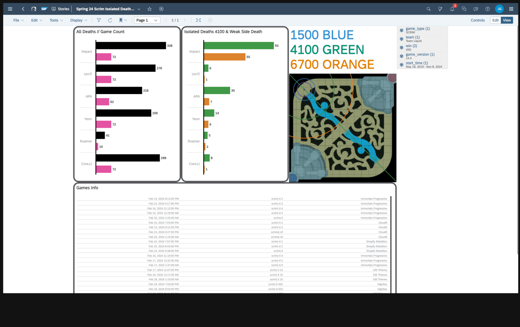The height and width of the screenshot is (327, 520).
Task: Open the Display menu
Action: click(79, 20)
